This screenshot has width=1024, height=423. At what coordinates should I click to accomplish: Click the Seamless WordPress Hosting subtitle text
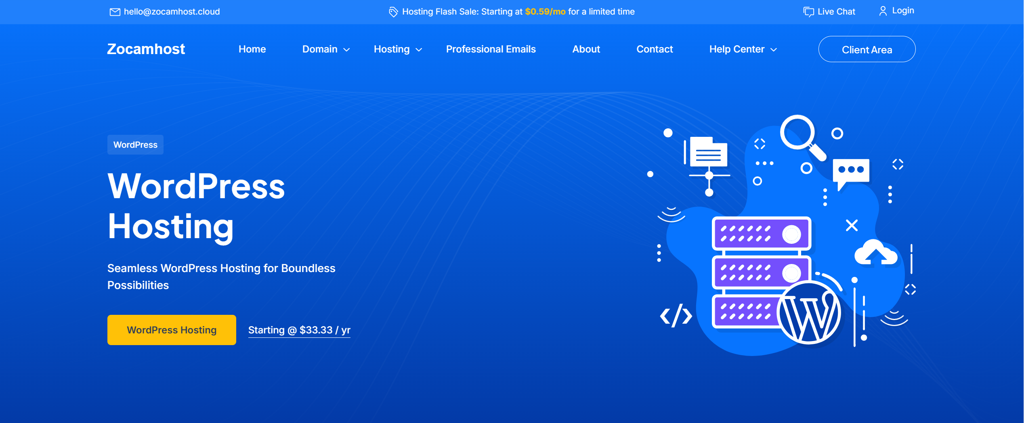point(221,276)
